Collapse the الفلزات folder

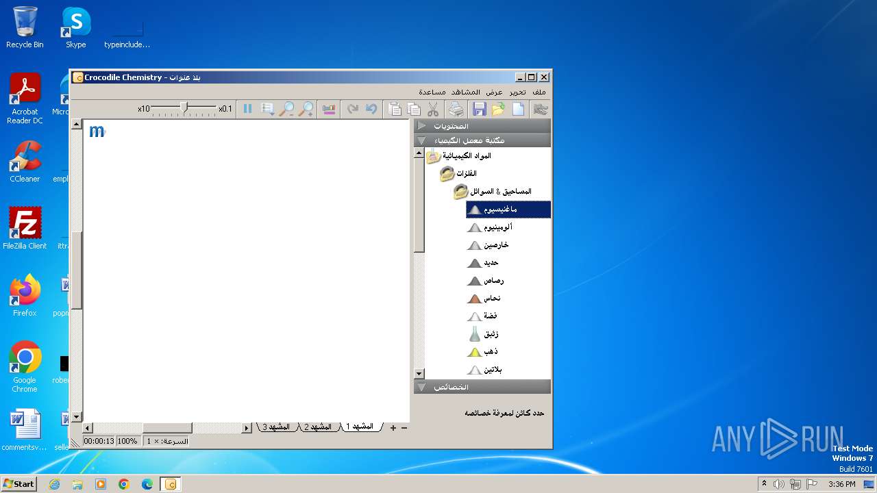tap(458, 174)
